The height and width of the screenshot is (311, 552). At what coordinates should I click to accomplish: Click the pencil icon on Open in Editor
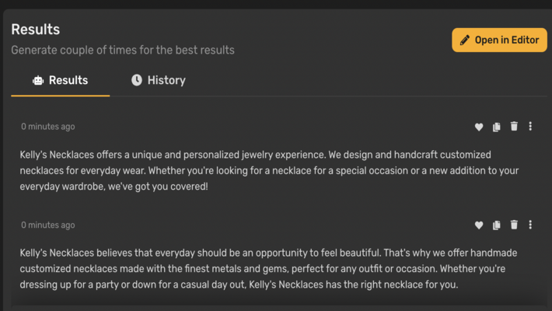(x=465, y=40)
